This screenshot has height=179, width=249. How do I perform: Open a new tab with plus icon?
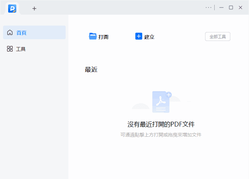(x=34, y=9)
